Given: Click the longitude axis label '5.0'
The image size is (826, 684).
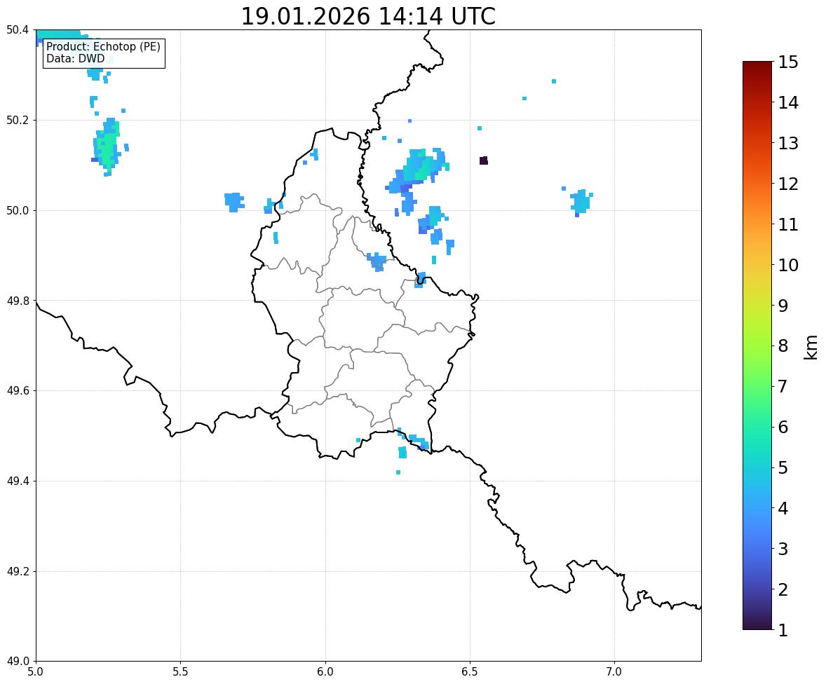Looking at the screenshot, I should pos(36,672).
